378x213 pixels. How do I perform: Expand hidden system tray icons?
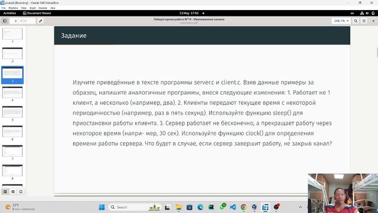(300, 207)
